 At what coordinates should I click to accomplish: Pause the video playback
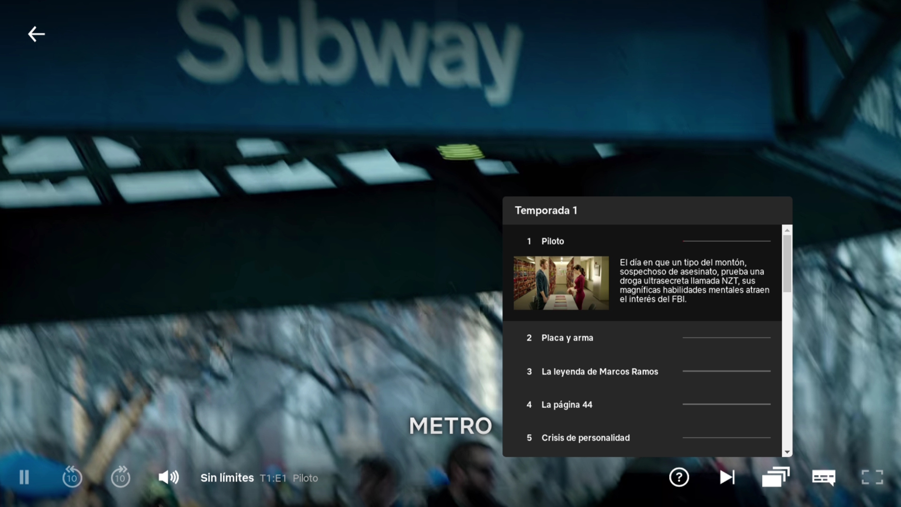[24, 477]
